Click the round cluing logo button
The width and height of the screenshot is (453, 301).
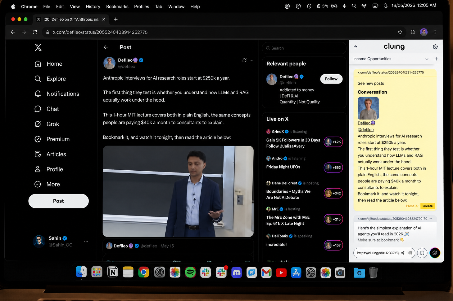[435, 253]
